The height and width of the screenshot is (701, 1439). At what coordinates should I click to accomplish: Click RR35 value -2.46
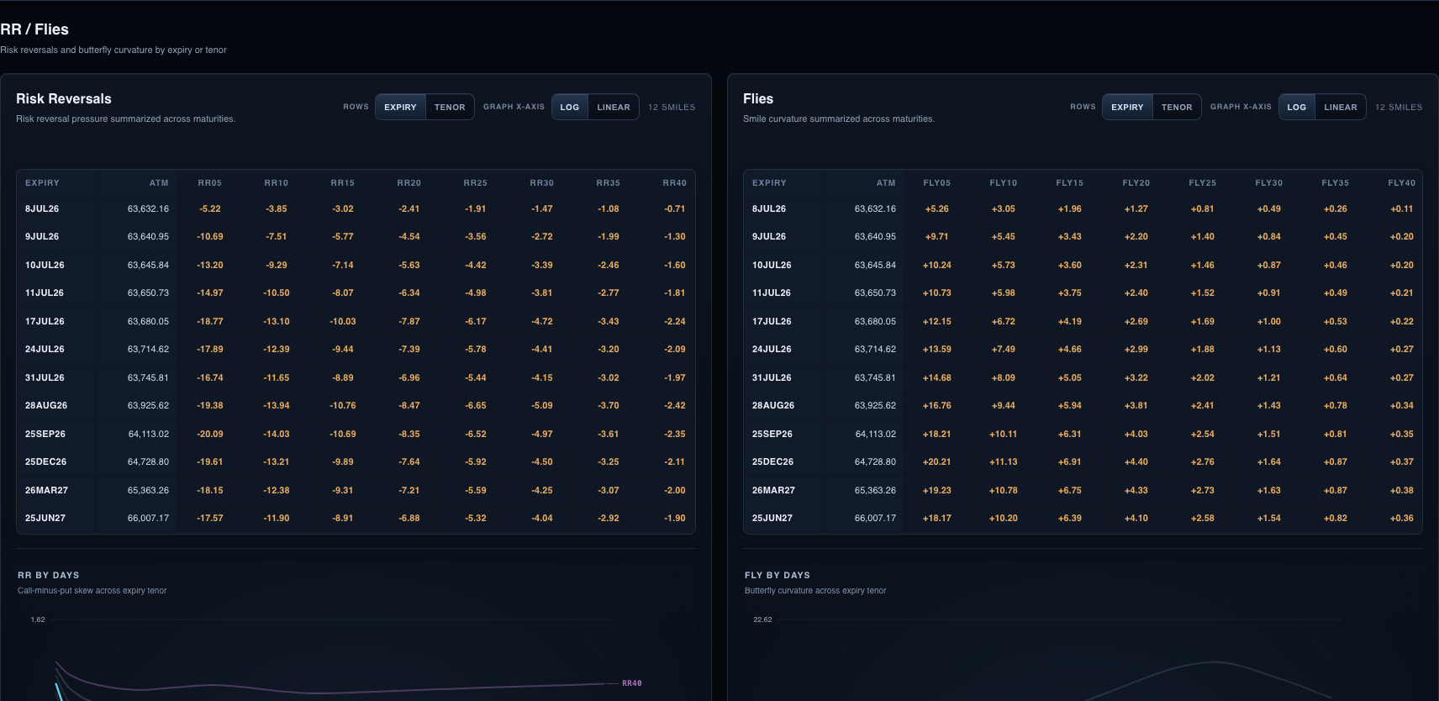pyautogui.click(x=609, y=265)
